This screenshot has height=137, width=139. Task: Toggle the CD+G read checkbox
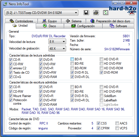tap(11, 77)
